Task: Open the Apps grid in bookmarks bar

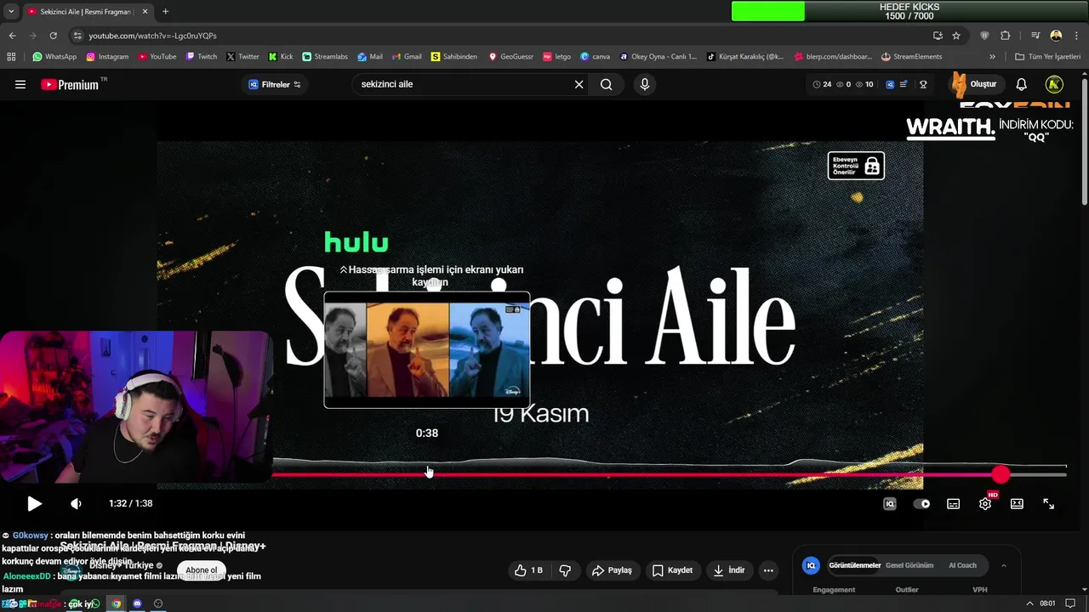Action: [x=11, y=57]
